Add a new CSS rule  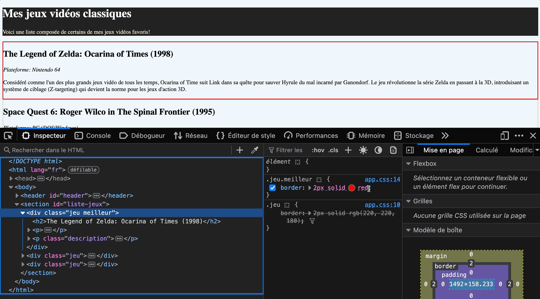pos(348,150)
